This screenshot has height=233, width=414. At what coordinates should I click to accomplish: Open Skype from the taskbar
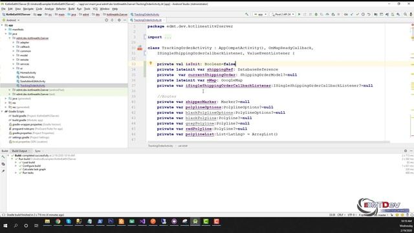69,221
